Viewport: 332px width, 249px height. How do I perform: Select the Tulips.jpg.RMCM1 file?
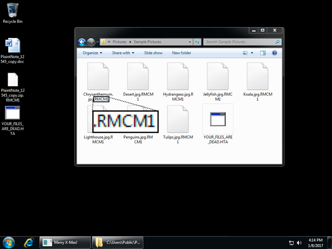point(178,125)
